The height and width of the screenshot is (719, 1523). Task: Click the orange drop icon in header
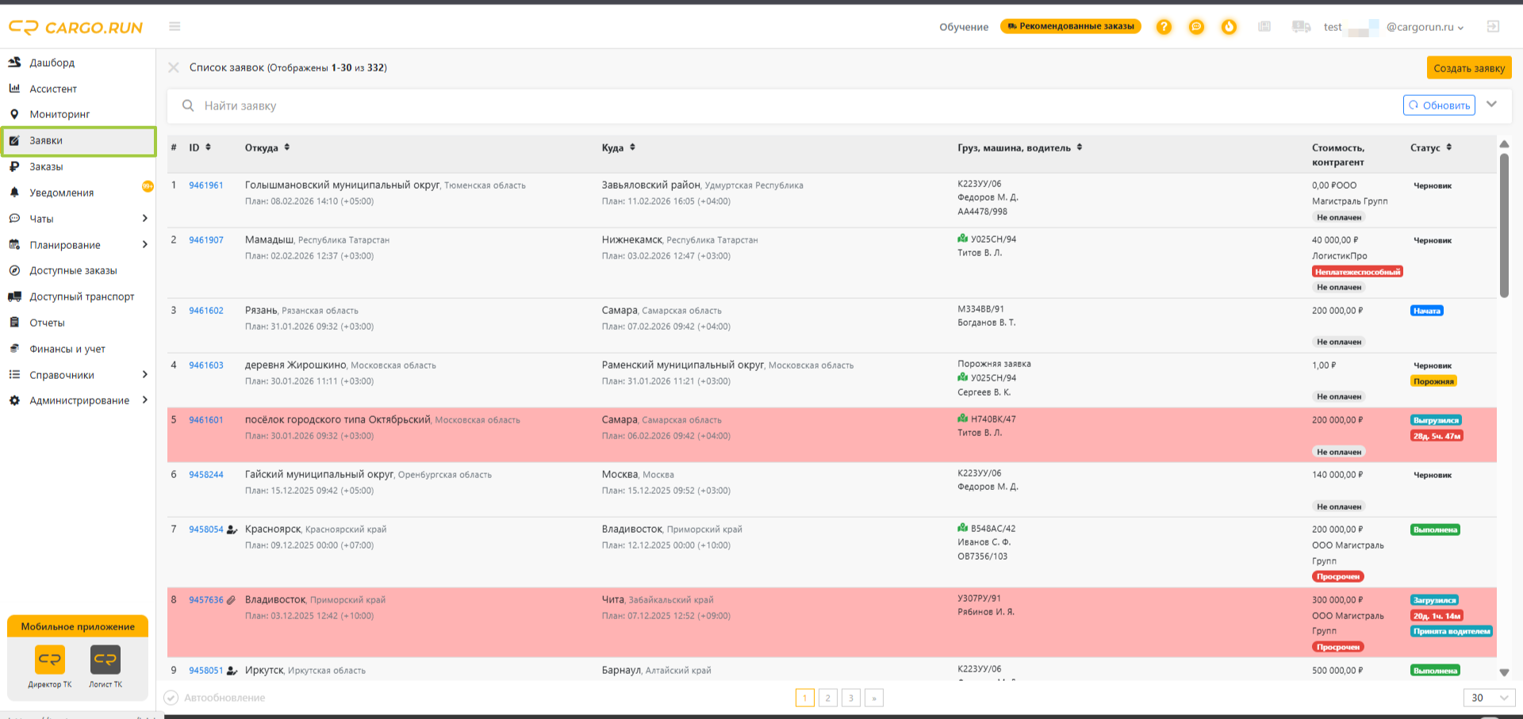tap(1229, 27)
